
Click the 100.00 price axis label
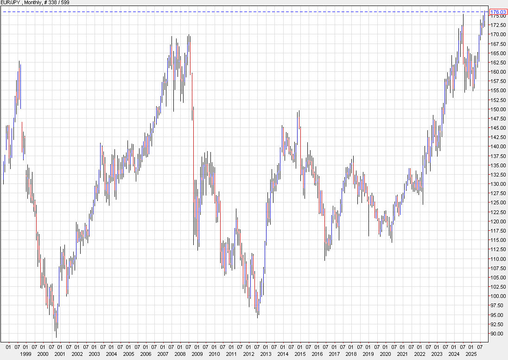coord(497,296)
